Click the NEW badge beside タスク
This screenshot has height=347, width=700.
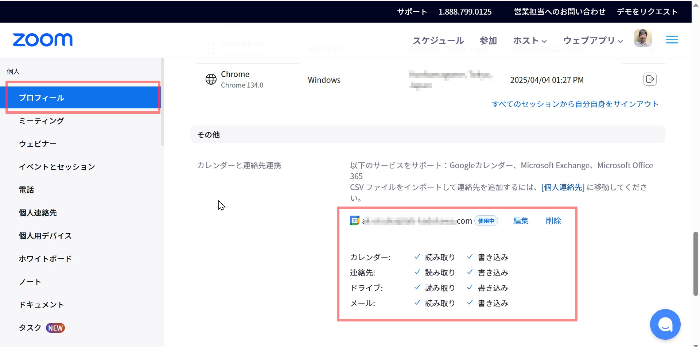click(x=55, y=328)
